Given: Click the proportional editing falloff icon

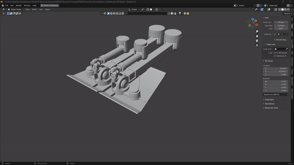Looking at the screenshot, I should [160, 10].
